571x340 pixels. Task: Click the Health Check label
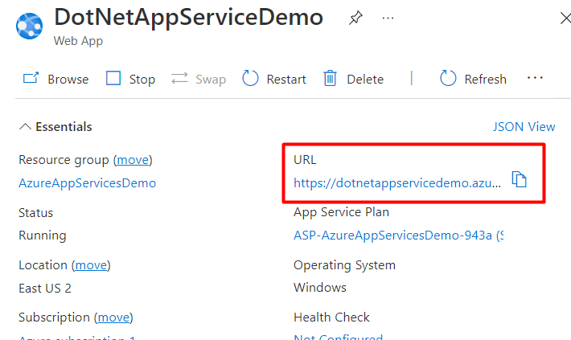331,317
